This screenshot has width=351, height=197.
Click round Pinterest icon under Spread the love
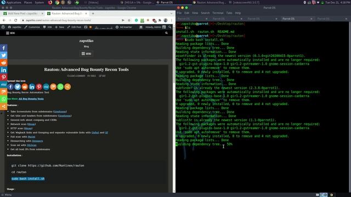pos(39,86)
